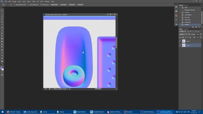The width and height of the screenshot is (203, 114).
Task: Click the Fill Screen button
Action: [72, 5]
